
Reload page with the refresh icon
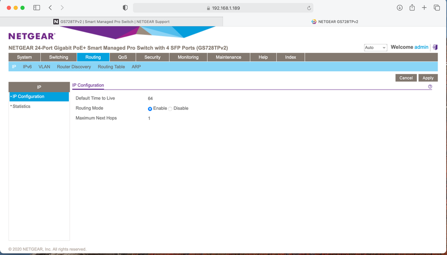click(x=309, y=8)
